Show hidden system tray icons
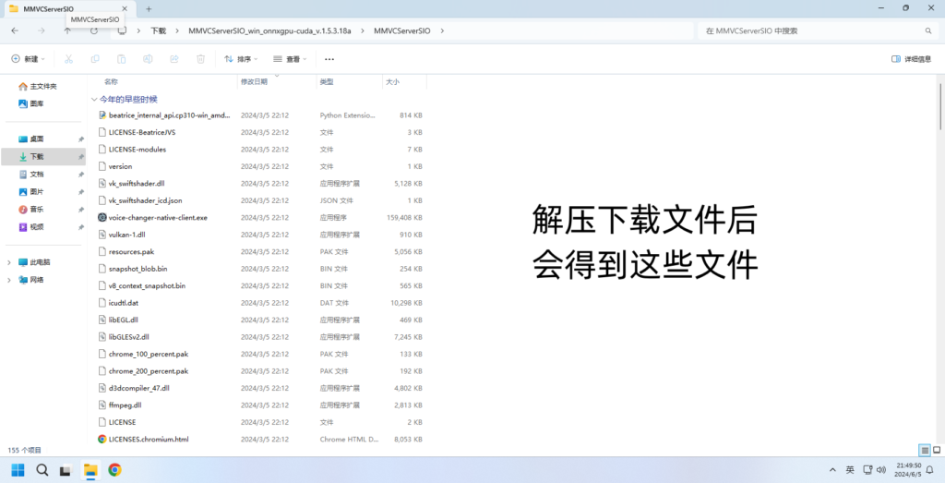 (833, 470)
